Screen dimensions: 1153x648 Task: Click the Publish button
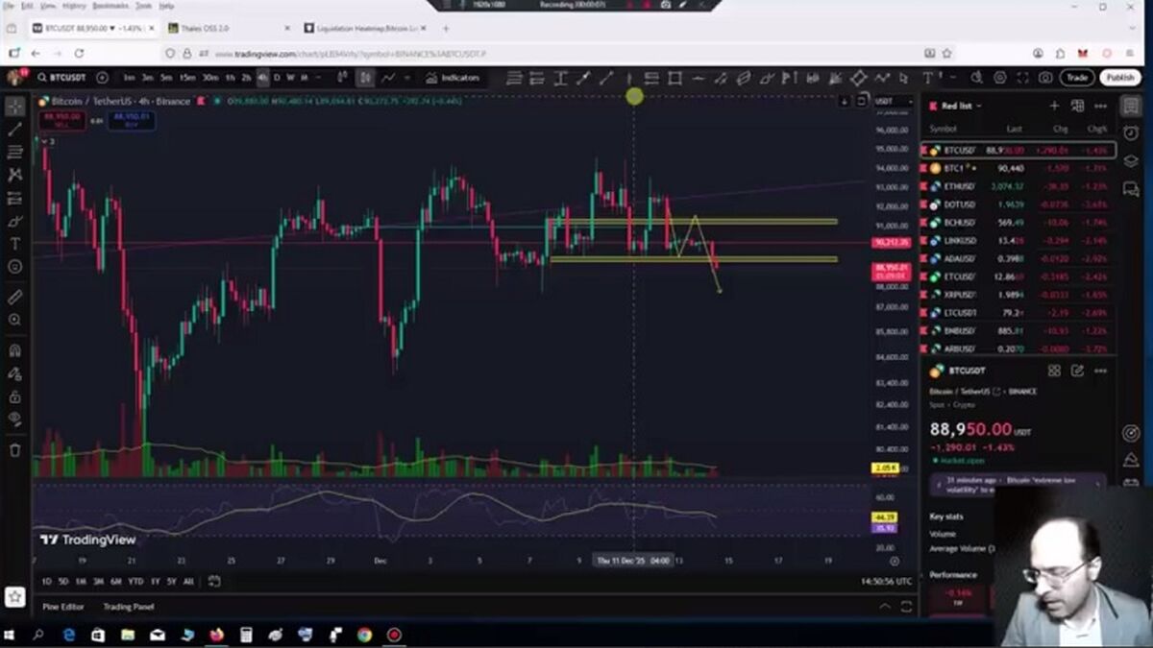tap(1119, 78)
